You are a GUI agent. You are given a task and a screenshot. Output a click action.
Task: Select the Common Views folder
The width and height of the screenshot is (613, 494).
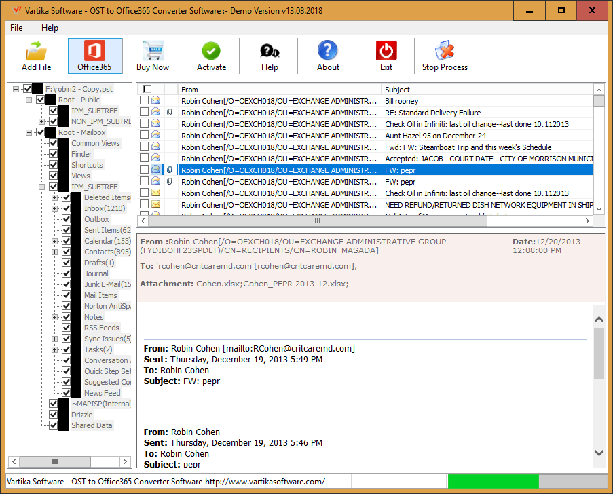coord(96,143)
